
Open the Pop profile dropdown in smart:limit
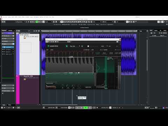[75, 46]
